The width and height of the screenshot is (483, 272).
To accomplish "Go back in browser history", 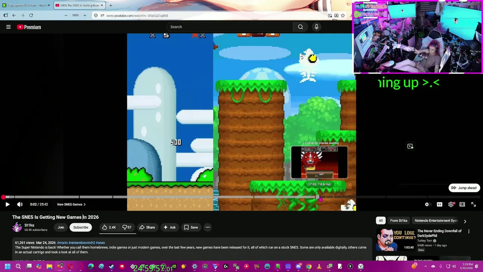I will pos(14,15).
